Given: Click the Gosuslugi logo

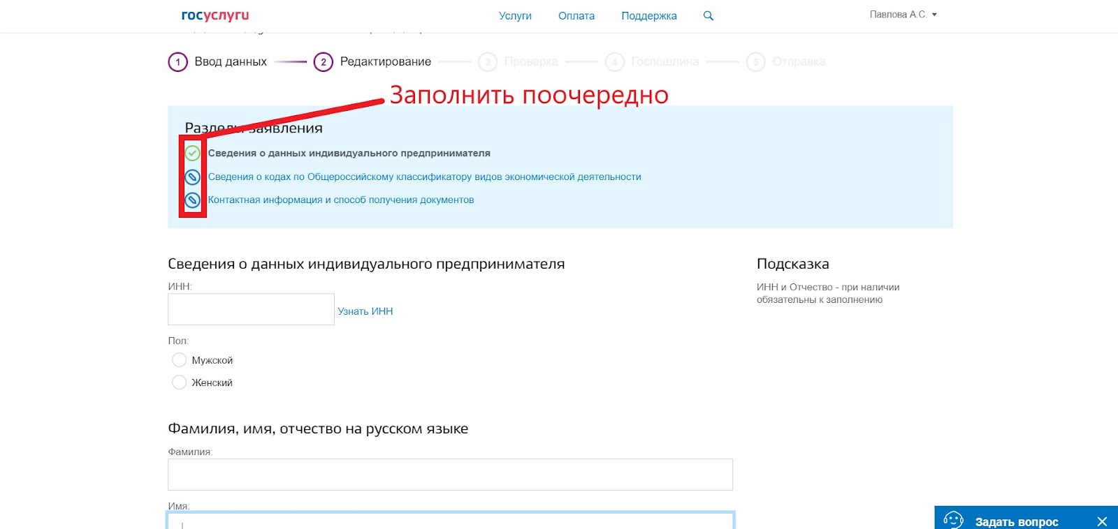Looking at the screenshot, I should click(x=215, y=15).
